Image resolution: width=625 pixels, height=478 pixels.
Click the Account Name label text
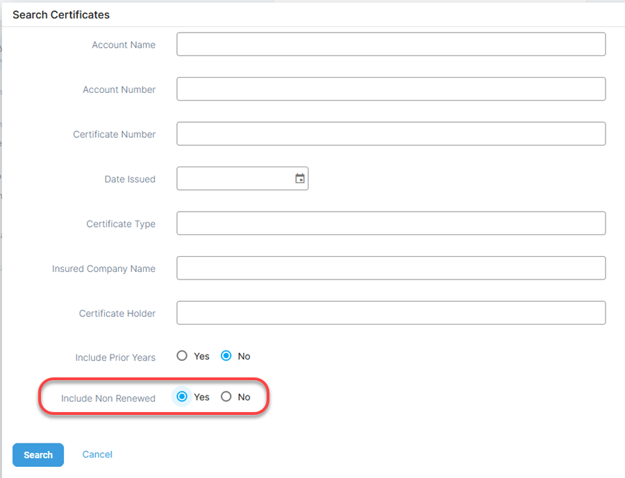124,45
